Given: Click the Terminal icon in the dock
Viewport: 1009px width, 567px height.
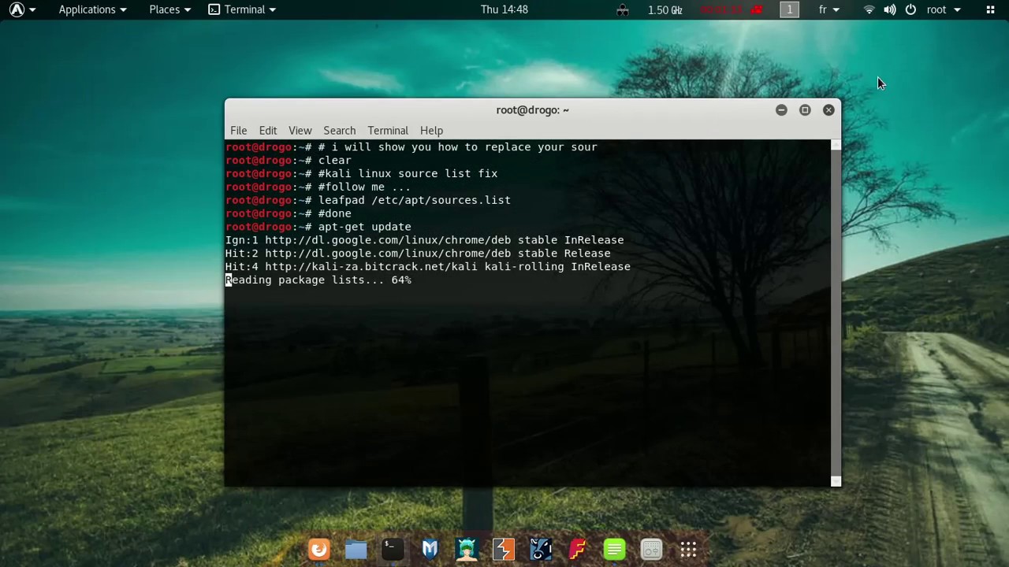Looking at the screenshot, I should (393, 549).
